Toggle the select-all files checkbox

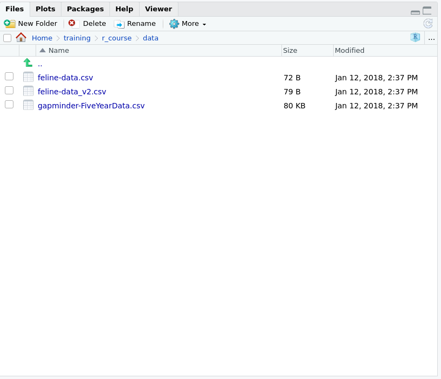point(8,38)
